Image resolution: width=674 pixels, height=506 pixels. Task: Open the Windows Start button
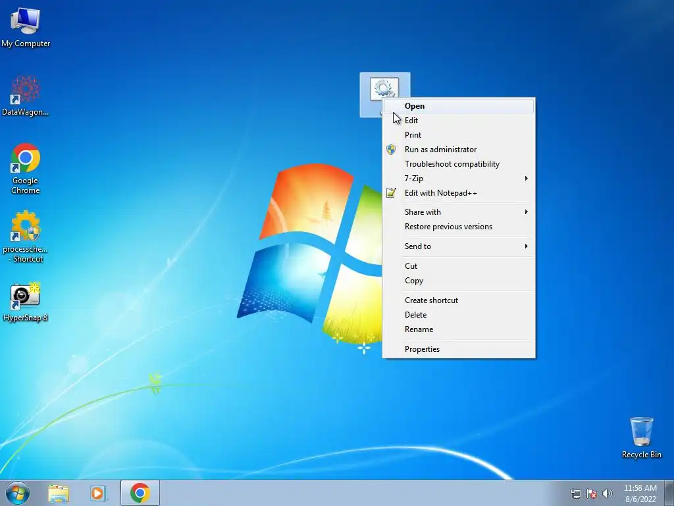click(18, 493)
